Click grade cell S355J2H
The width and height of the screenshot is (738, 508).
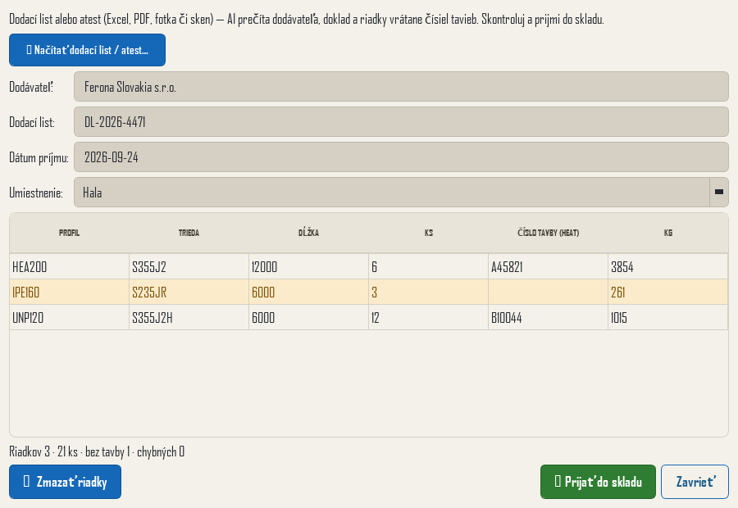189,318
